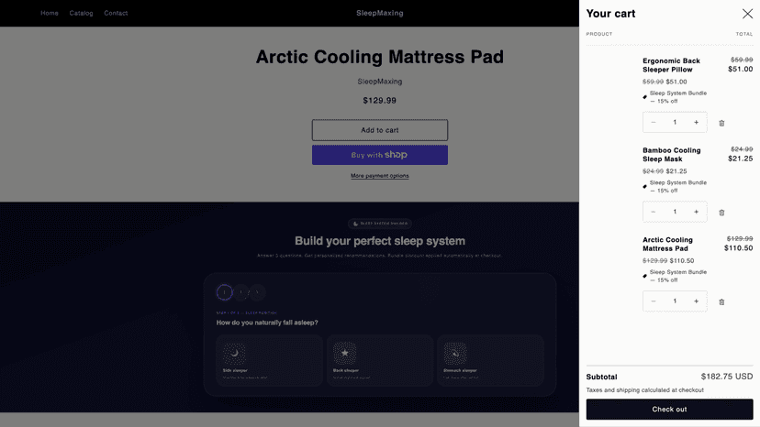
Task: Remove Bamboo Cooling Sleep Mask from cart
Action: (x=721, y=213)
